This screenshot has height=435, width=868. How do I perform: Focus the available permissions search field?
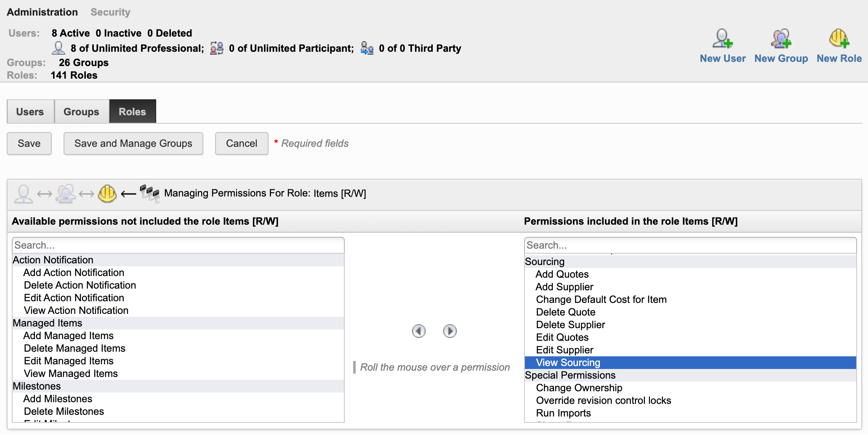[x=178, y=245]
